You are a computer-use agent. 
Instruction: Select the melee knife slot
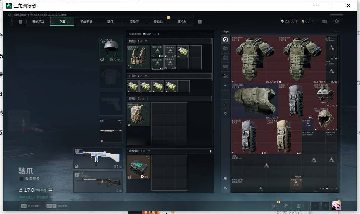111,131
